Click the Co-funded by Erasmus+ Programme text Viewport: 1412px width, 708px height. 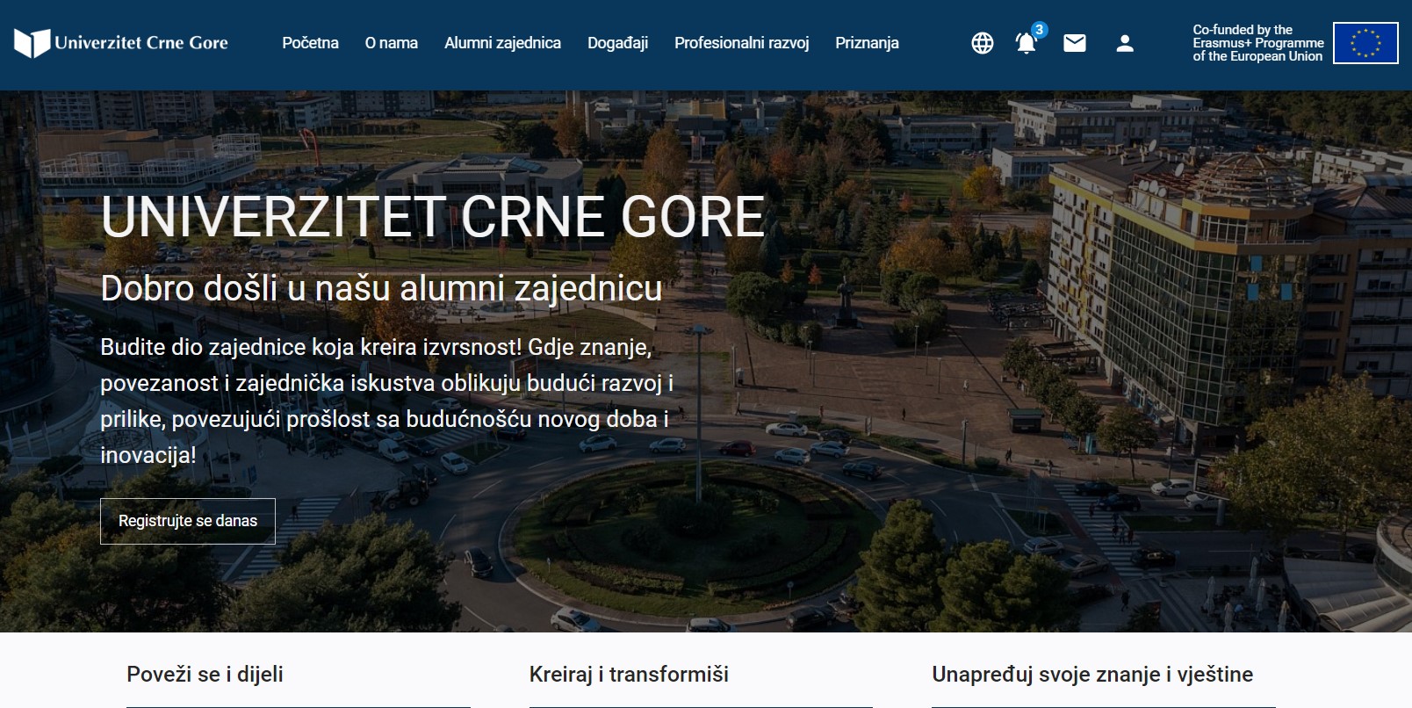coord(1257,43)
